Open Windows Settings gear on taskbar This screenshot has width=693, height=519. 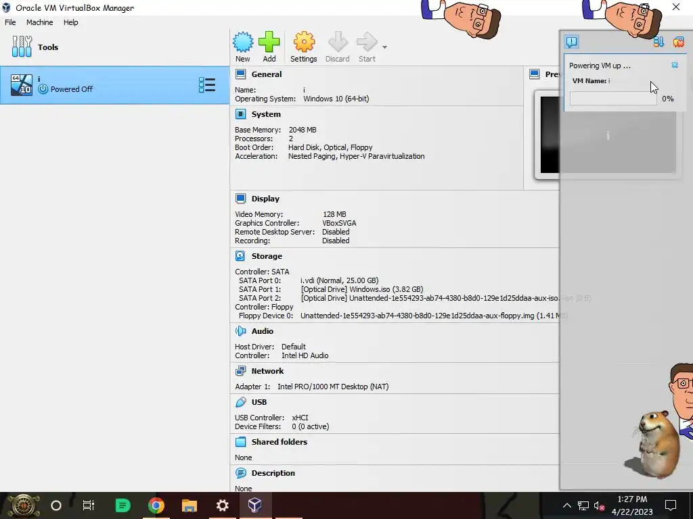tap(222, 505)
